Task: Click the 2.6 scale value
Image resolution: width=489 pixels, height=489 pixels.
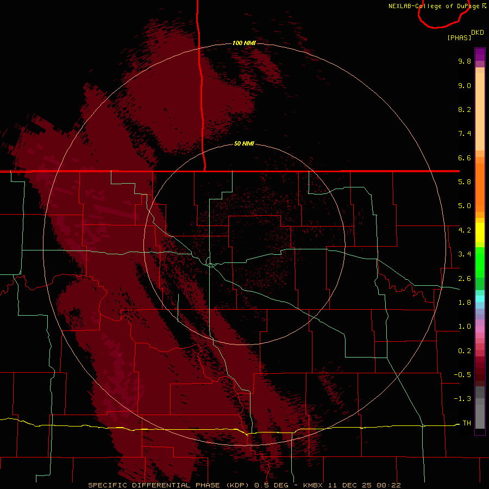Action: click(x=465, y=279)
